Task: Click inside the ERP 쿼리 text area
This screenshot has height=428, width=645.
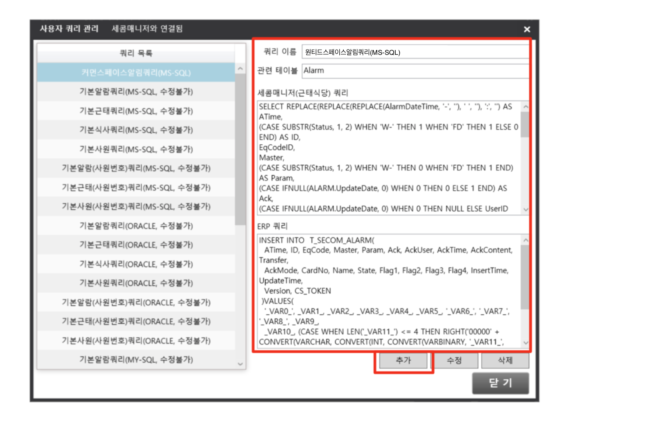Action: click(x=388, y=291)
